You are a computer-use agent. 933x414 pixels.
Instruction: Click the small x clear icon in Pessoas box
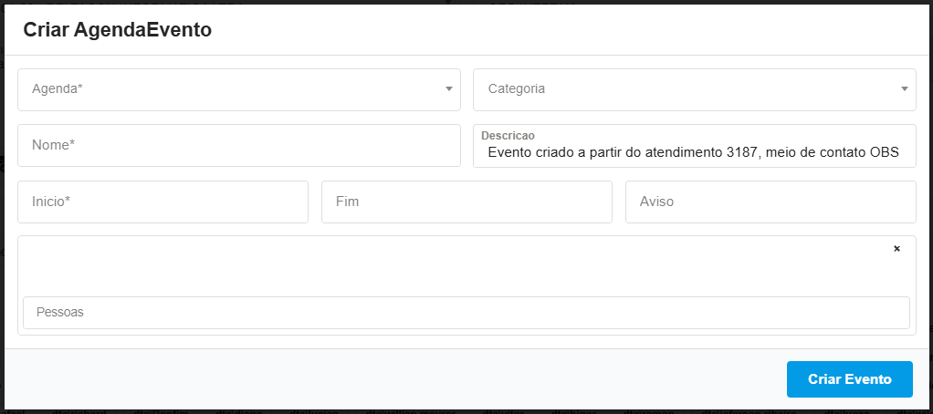pyautogui.click(x=896, y=249)
